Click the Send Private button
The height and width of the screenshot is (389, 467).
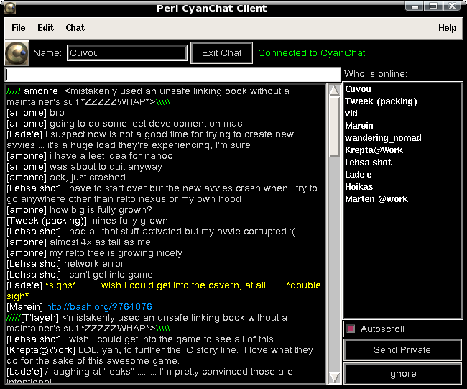[402, 349]
